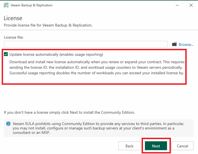Image resolution: width=198 pixels, height=154 pixels.
Task: Click the Community Edition hint text
Action: coord(69,112)
